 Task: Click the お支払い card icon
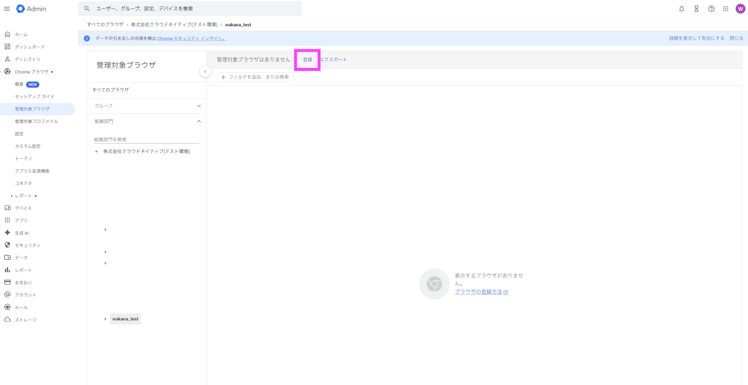point(7,282)
